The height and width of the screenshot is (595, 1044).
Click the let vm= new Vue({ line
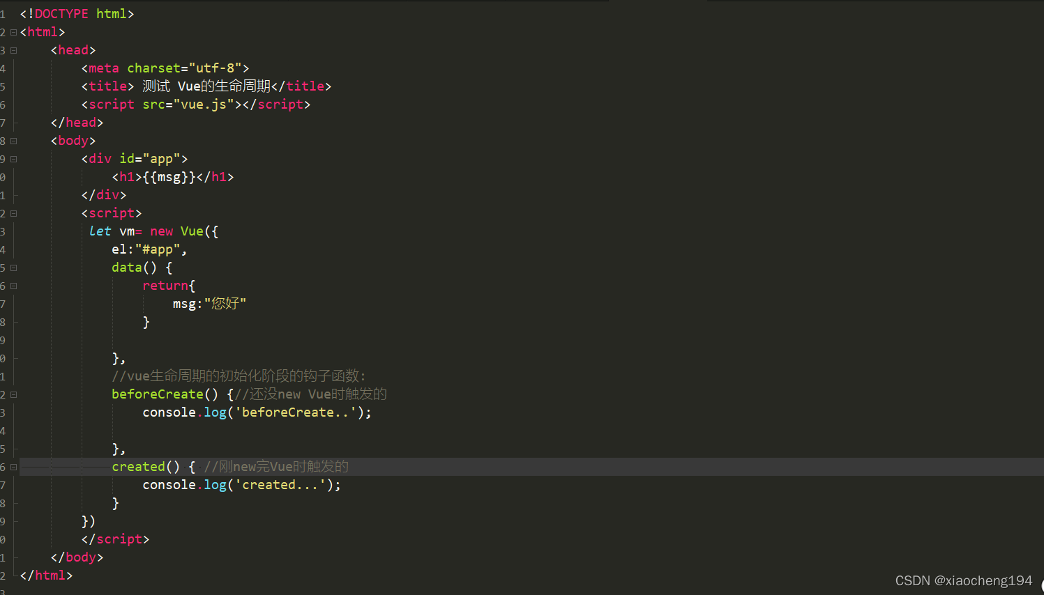(154, 231)
